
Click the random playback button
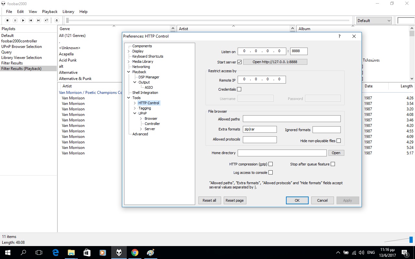pyautogui.click(x=46, y=20)
